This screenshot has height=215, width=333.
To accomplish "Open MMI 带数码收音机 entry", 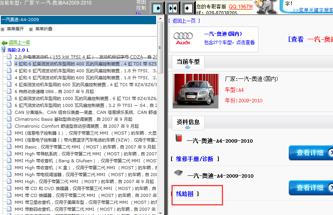I will (86, 209).
